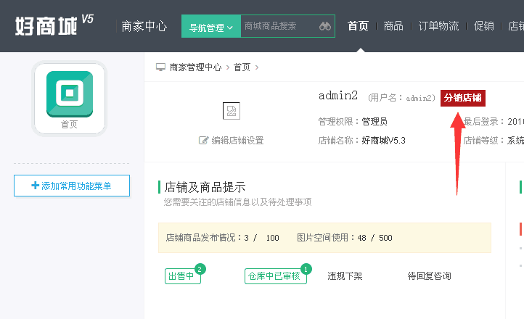Click the plus icon in 添加常用功能菜单
Image resolution: width=524 pixels, height=319 pixels.
tap(35, 185)
